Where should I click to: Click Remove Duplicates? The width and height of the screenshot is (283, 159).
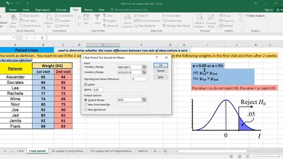[x=147, y=21]
